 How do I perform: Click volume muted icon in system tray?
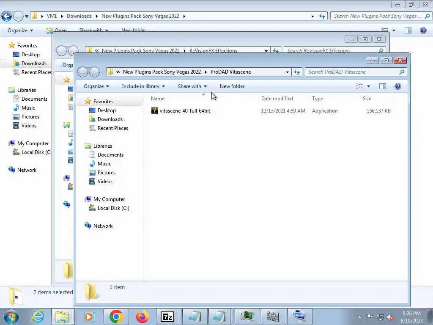(390, 317)
